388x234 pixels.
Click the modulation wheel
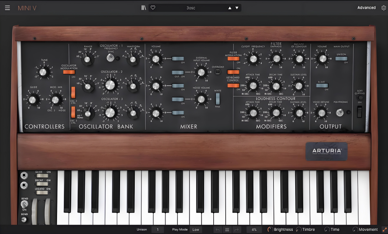pos(47,212)
